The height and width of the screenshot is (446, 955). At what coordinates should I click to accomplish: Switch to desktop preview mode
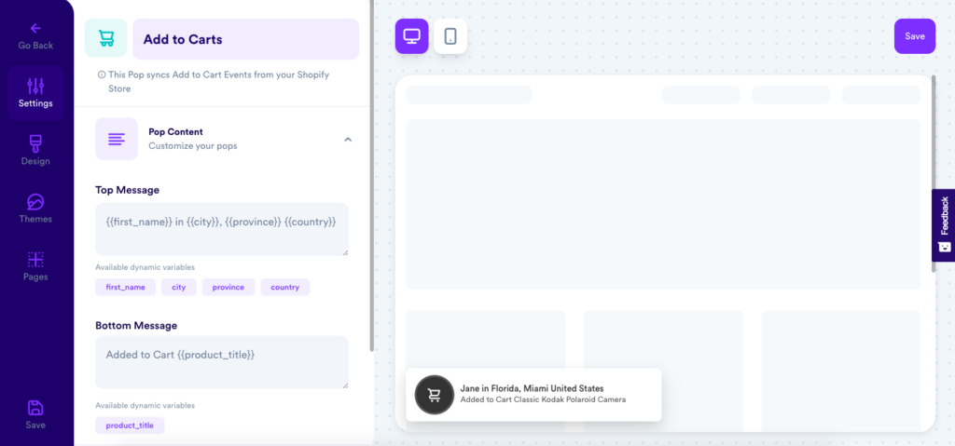(x=411, y=36)
